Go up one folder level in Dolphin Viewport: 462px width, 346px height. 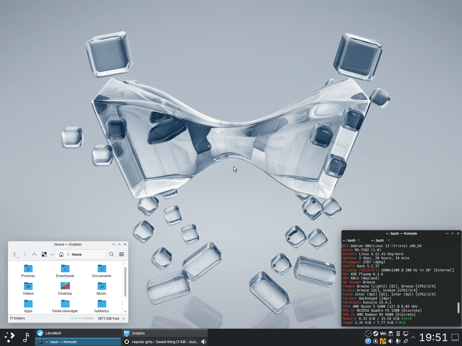click(34, 254)
